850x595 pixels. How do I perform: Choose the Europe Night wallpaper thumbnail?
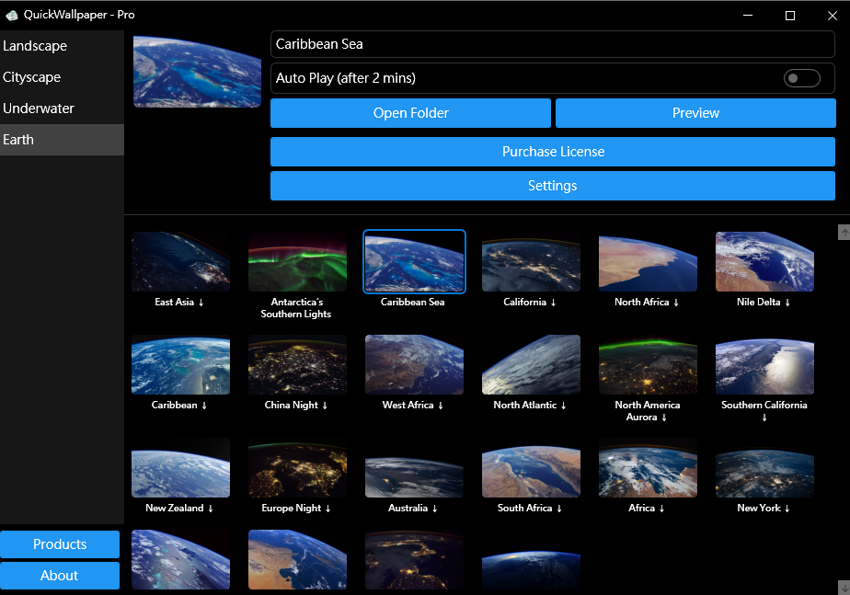pyautogui.click(x=297, y=468)
